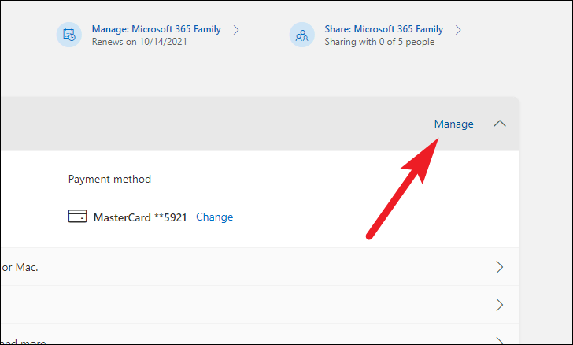Image resolution: width=573 pixels, height=345 pixels.
Task: Open the Share: Microsoft 365 Family link
Action: tap(384, 29)
